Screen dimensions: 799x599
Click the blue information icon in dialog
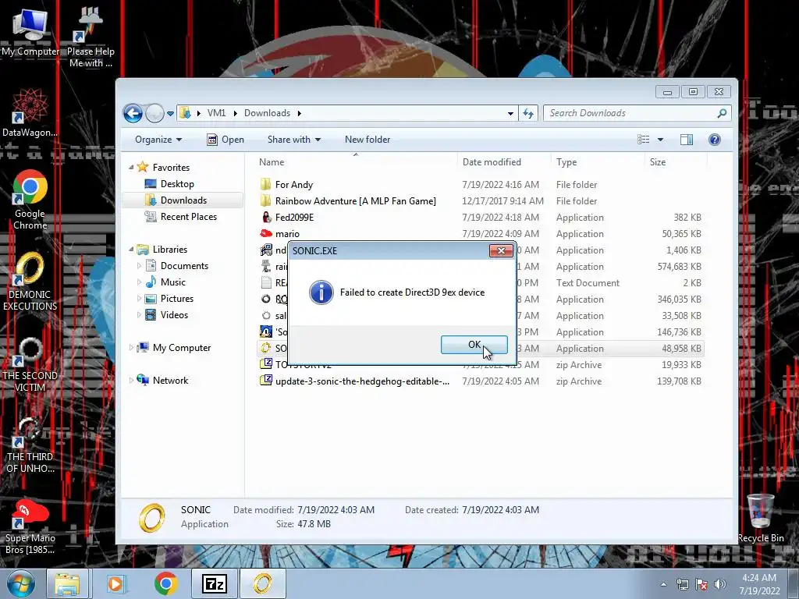click(x=321, y=292)
